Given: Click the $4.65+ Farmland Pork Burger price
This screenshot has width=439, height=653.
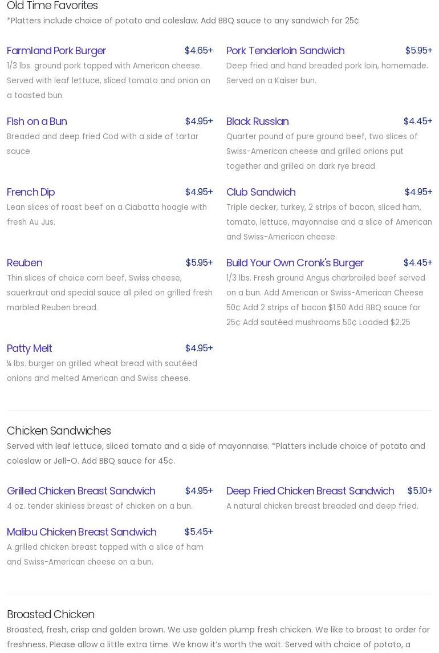Looking at the screenshot, I should (198, 51).
